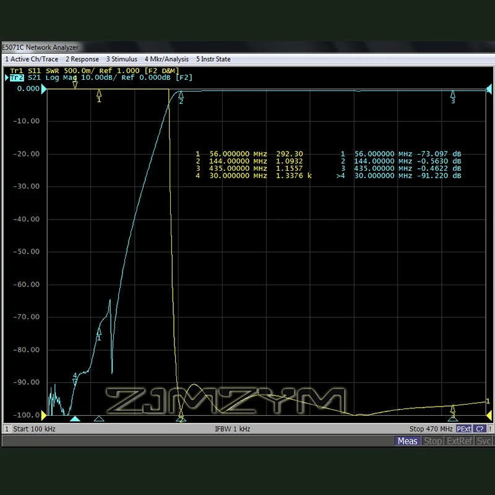Click the filled cyan marker triangle on bottom axis
This screenshot has height=495, width=495.
coord(75,419)
